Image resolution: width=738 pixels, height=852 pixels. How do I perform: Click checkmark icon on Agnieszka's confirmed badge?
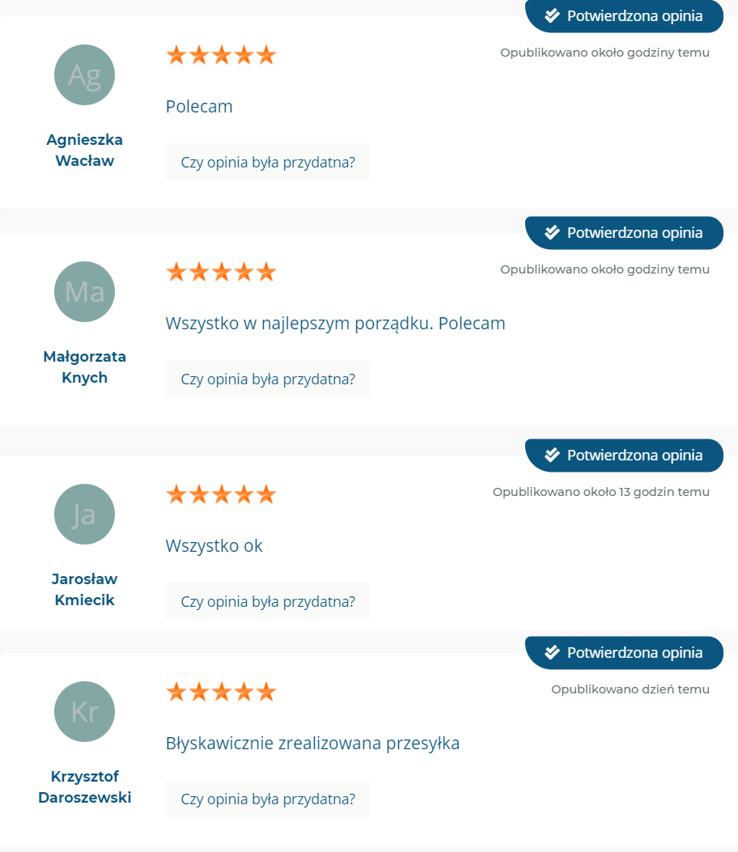[552, 15]
